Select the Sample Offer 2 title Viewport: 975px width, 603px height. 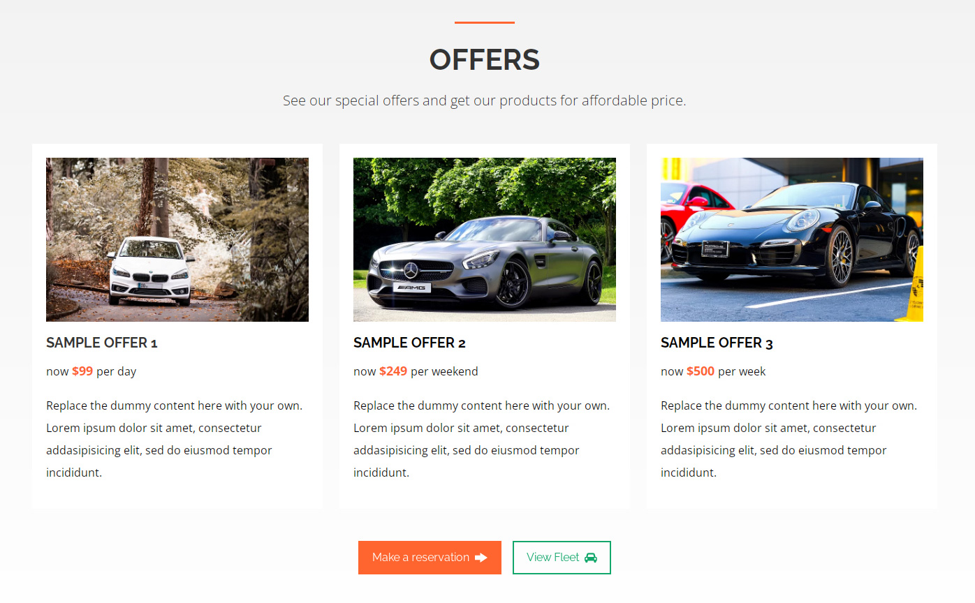(x=409, y=343)
